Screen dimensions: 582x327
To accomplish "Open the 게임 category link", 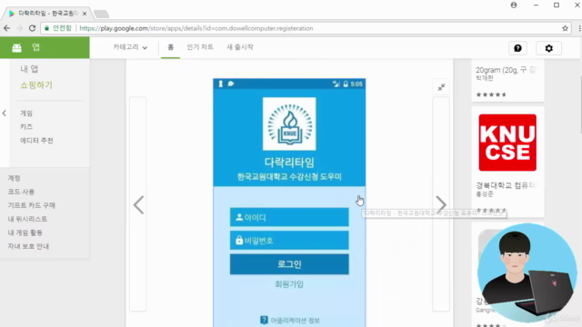I will coord(26,114).
